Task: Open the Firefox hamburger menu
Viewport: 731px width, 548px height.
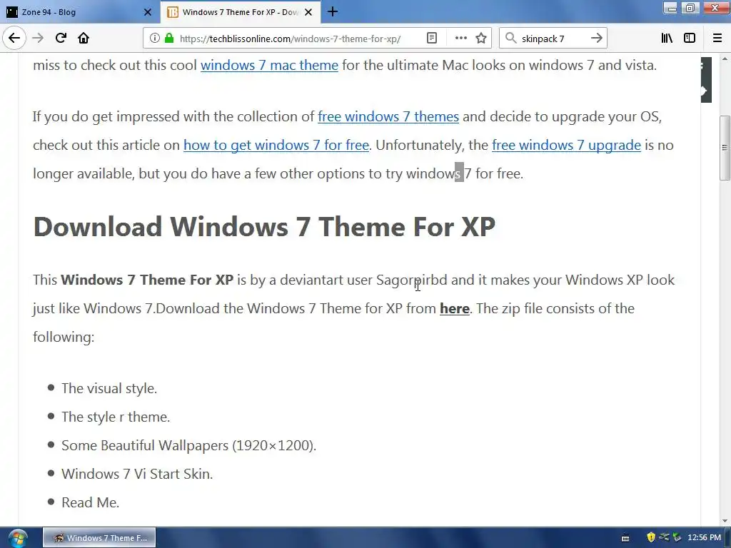Action: pyautogui.click(x=717, y=39)
